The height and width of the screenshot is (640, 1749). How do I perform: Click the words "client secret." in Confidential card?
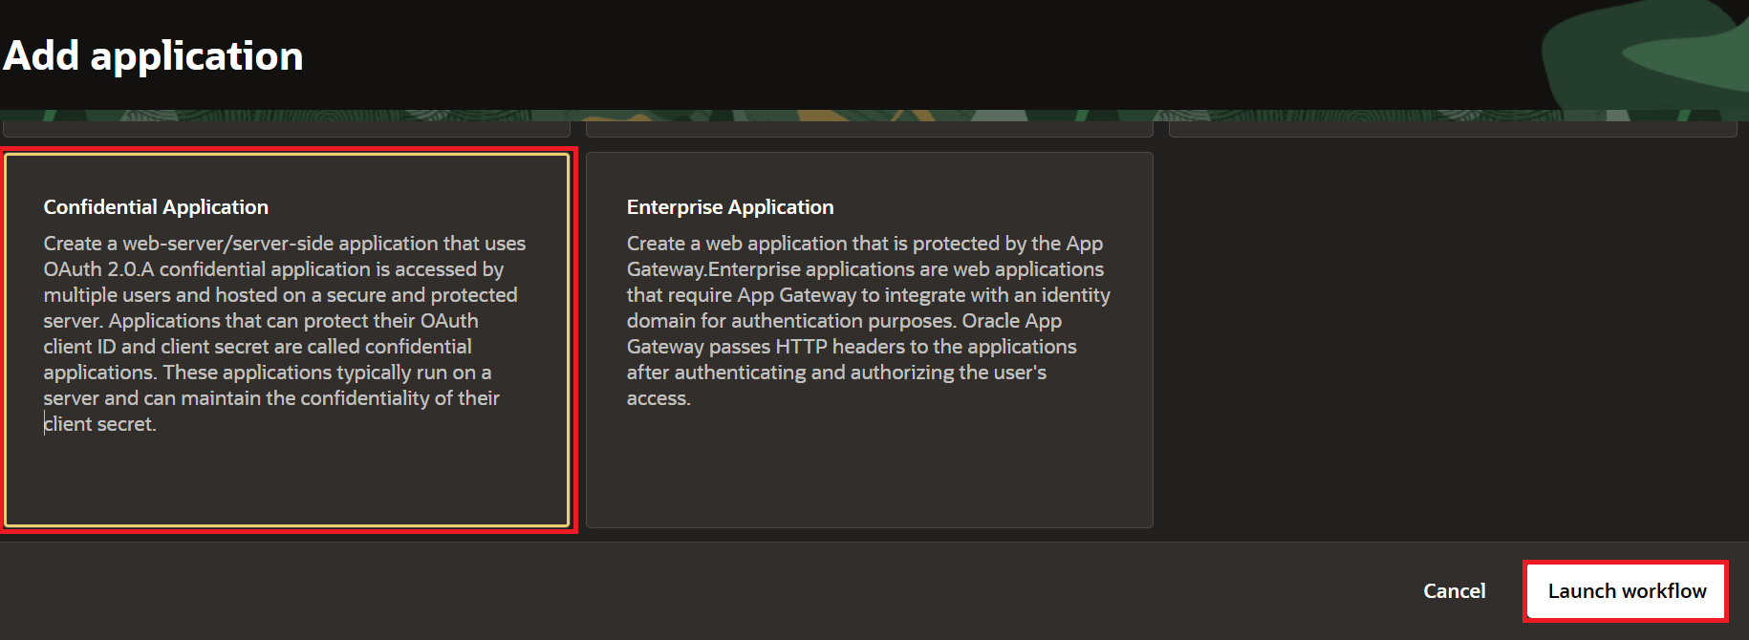[x=100, y=424]
